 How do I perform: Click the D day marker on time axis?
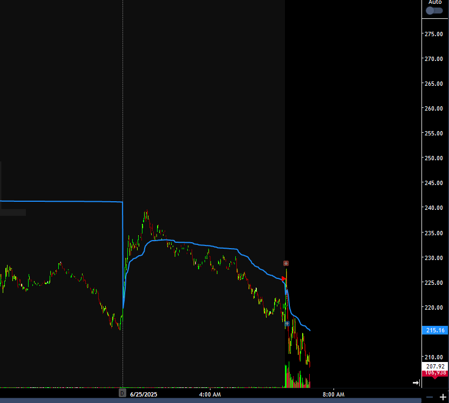pyautogui.click(x=123, y=393)
